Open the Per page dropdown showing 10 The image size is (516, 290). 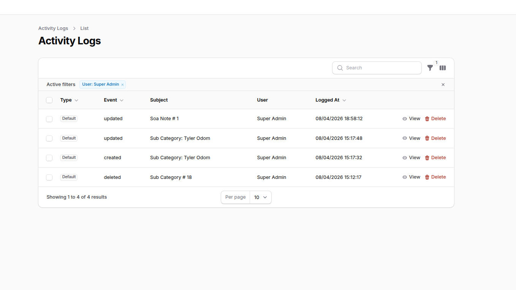[261, 197]
